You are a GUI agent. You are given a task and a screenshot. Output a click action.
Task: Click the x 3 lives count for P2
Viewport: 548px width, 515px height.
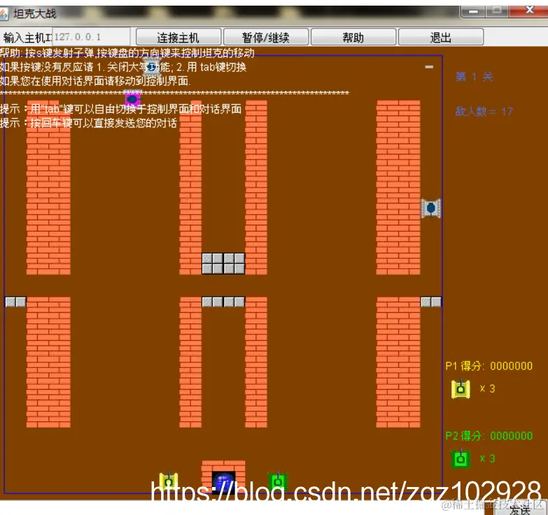487,458
